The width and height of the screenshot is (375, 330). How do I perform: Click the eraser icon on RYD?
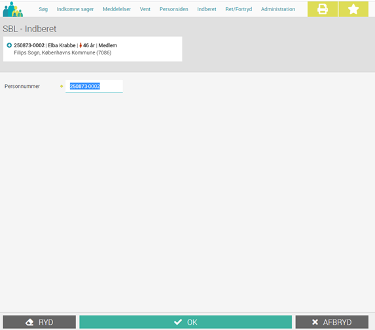[x=29, y=322]
